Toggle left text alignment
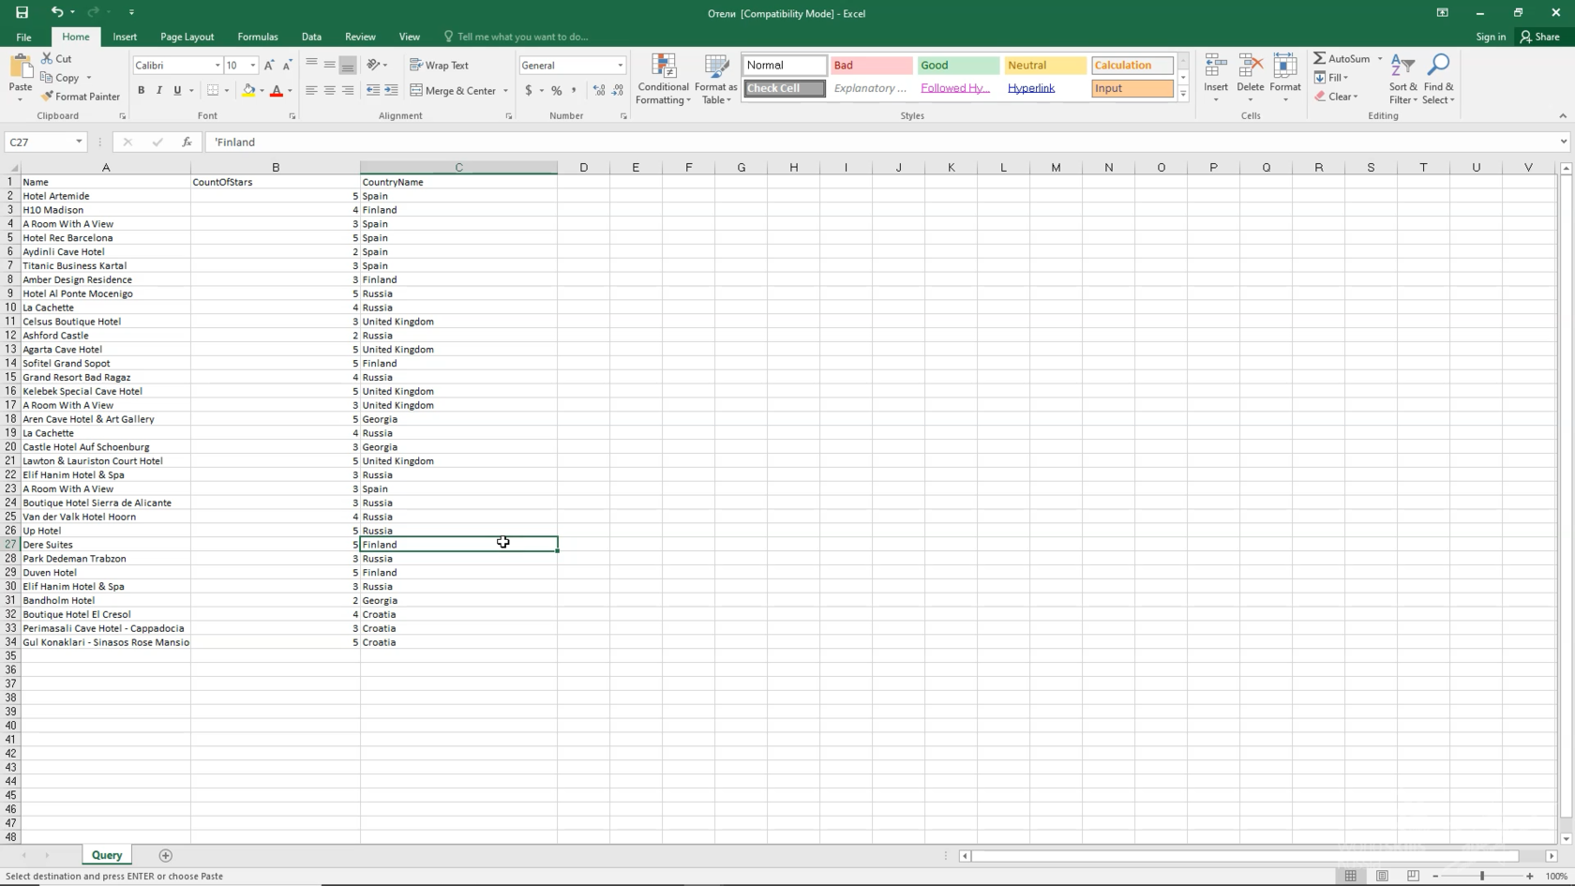The width and height of the screenshot is (1575, 886). 311,91
